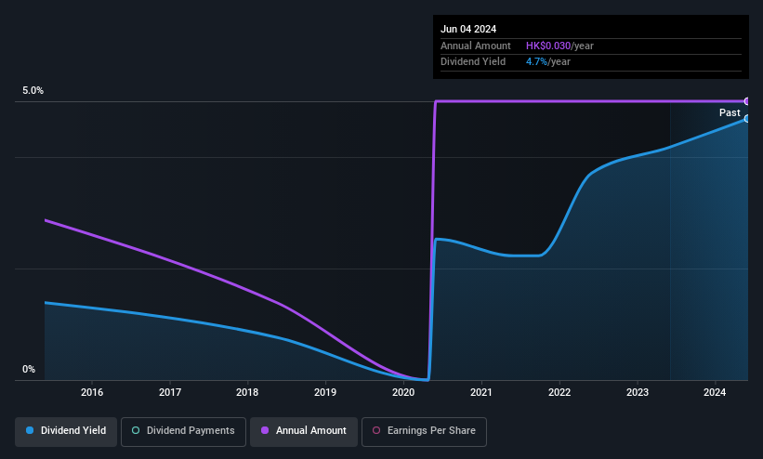The image size is (763, 459).
Task: Click the 'Annual Amount' tooltip row label
Action: [476, 46]
